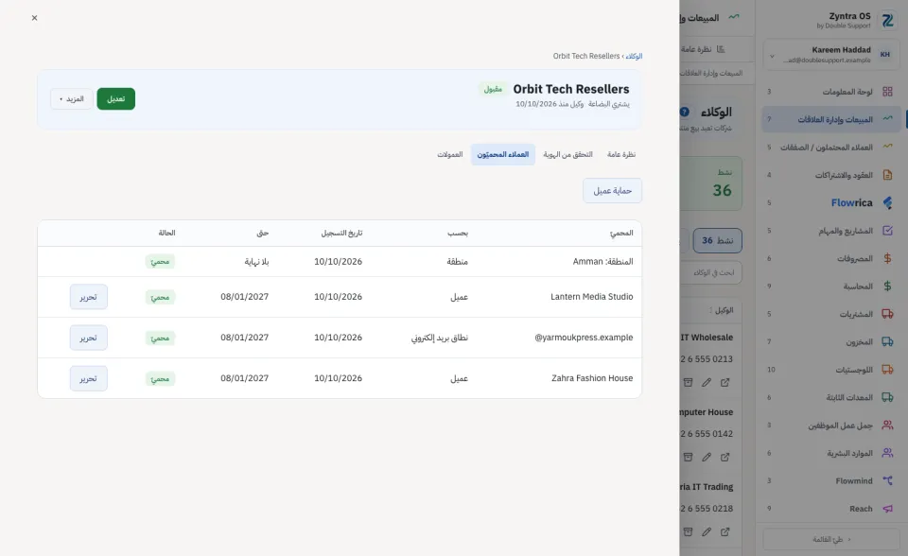908x556 pixels.
Task: Open المخزون truck icon
Action: [x=887, y=341]
